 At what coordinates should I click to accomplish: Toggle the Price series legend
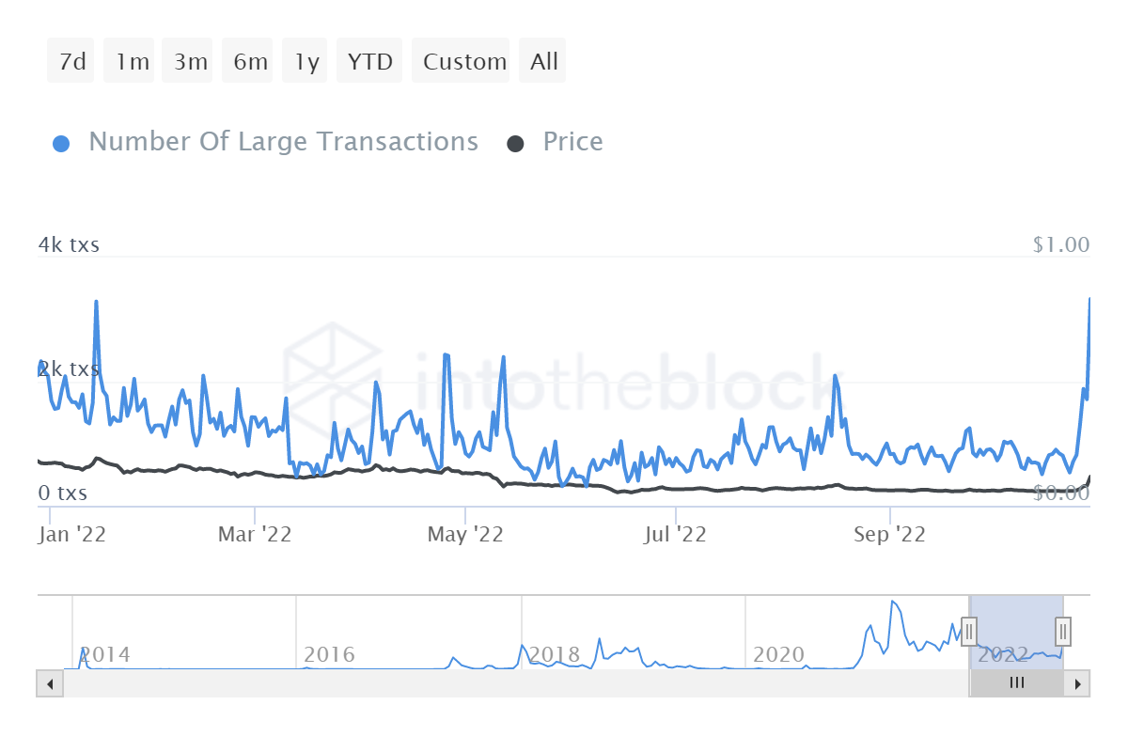coord(572,142)
